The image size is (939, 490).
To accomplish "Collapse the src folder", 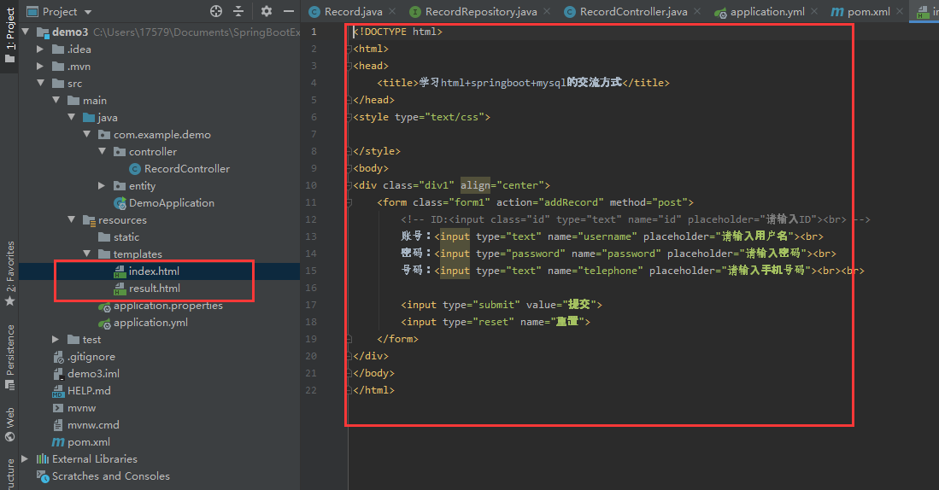I will coord(40,83).
